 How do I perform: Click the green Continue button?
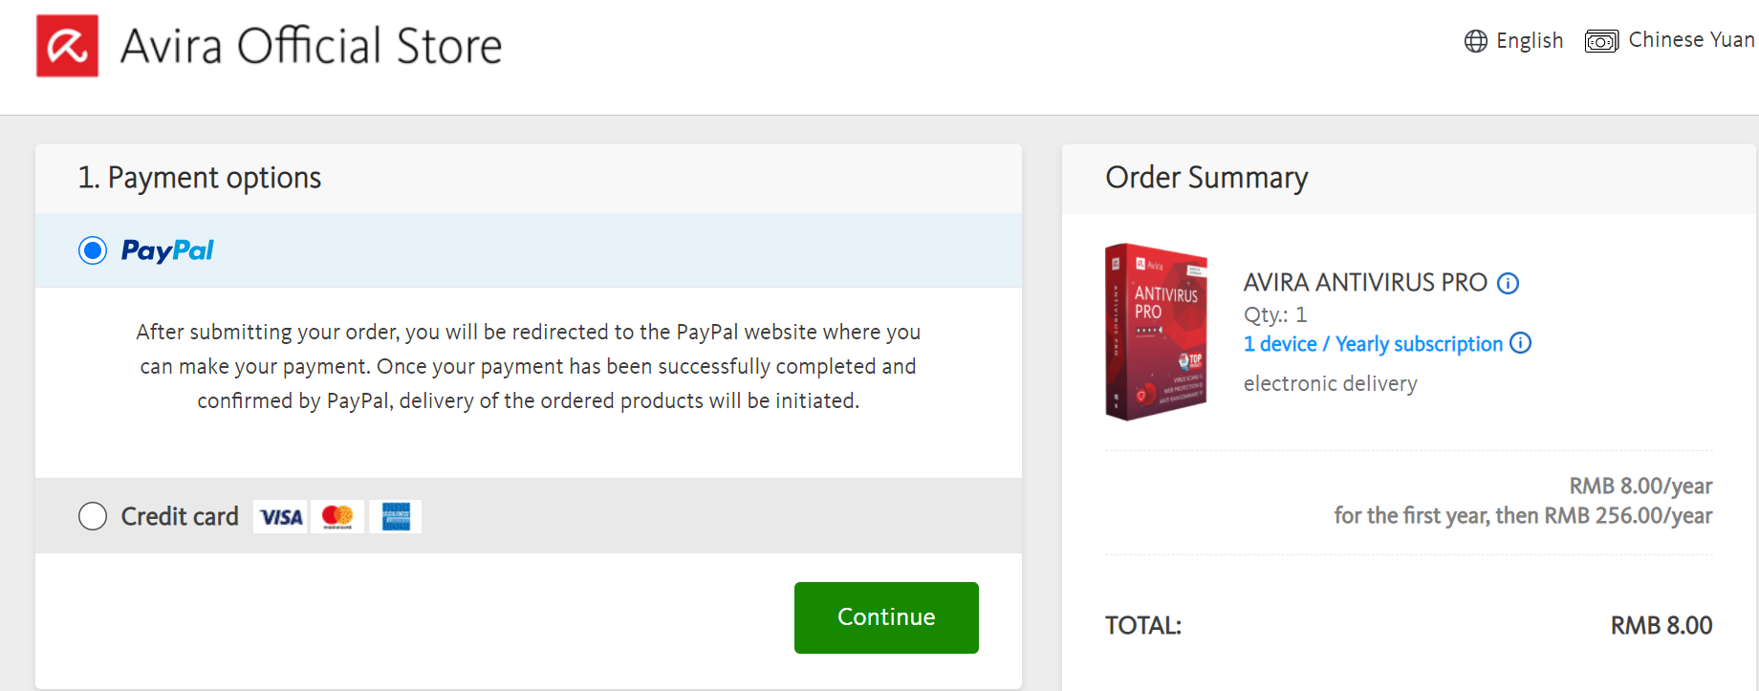(886, 617)
